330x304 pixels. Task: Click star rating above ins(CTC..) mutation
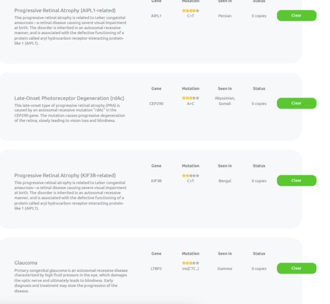tap(190, 263)
